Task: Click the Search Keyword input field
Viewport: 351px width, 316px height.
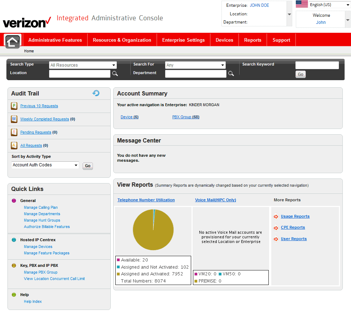Action: [317, 65]
